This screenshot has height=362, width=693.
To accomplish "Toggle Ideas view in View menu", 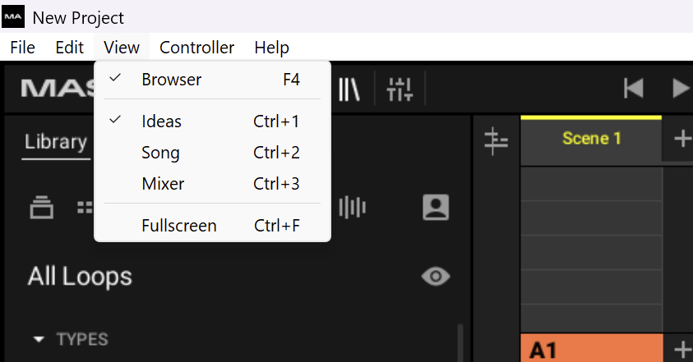I will (x=161, y=121).
